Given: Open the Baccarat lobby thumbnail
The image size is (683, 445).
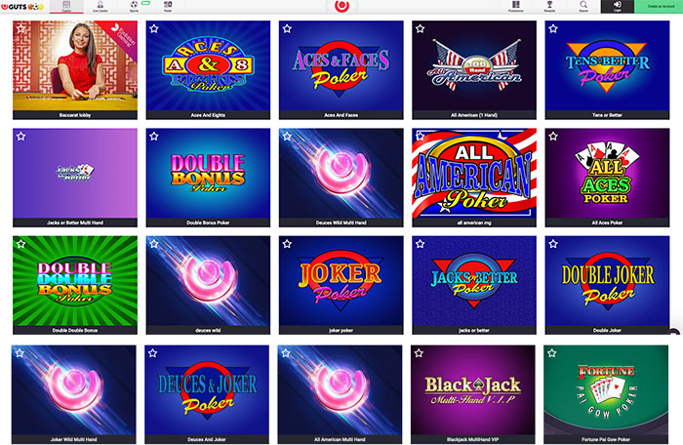Looking at the screenshot, I should pyautogui.click(x=75, y=69).
